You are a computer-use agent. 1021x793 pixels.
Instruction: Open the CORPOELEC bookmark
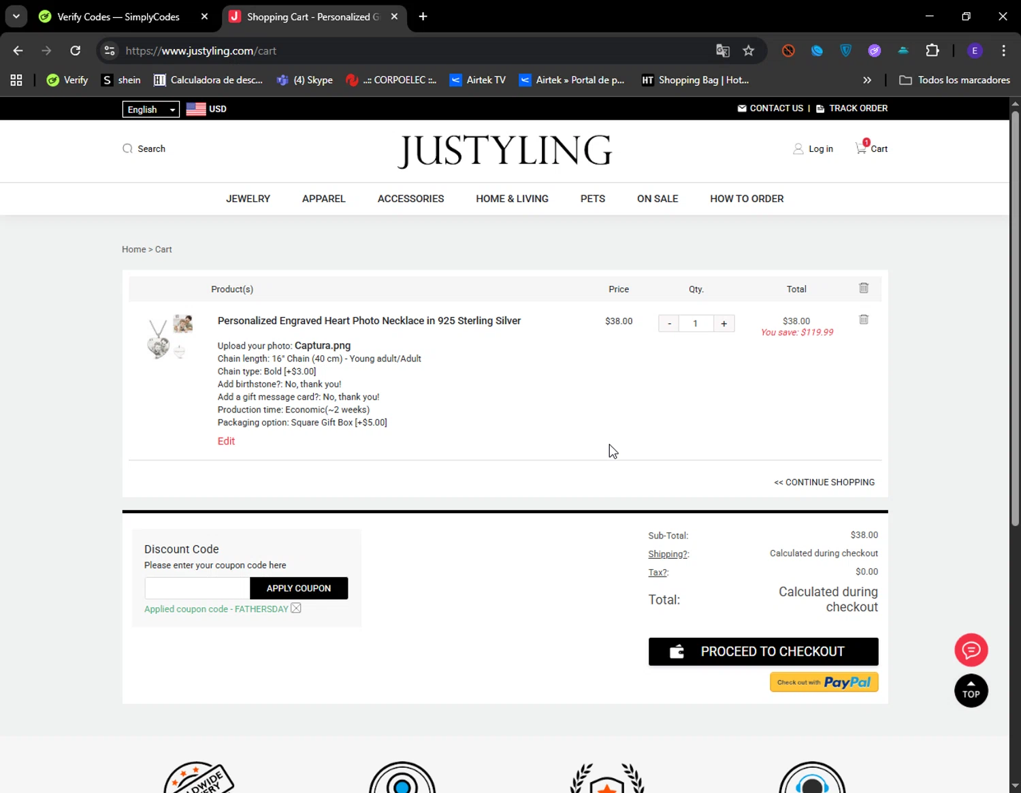(391, 80)
